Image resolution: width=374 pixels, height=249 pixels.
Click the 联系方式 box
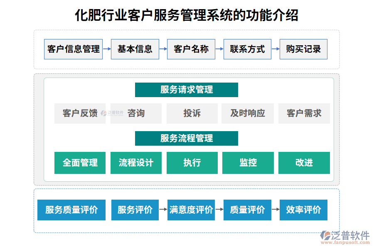[247, 49]
